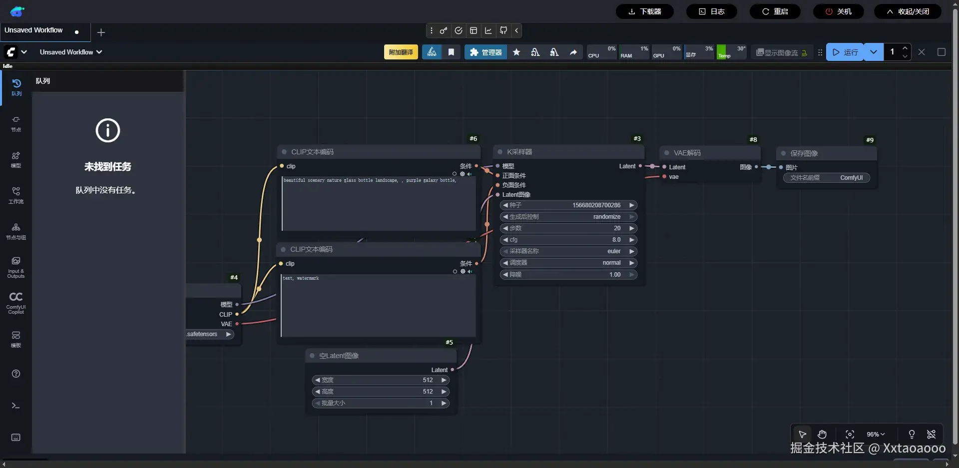959x468 pixels.
Task: Open the 调度器 normal selector
Action: click(568, 263)
